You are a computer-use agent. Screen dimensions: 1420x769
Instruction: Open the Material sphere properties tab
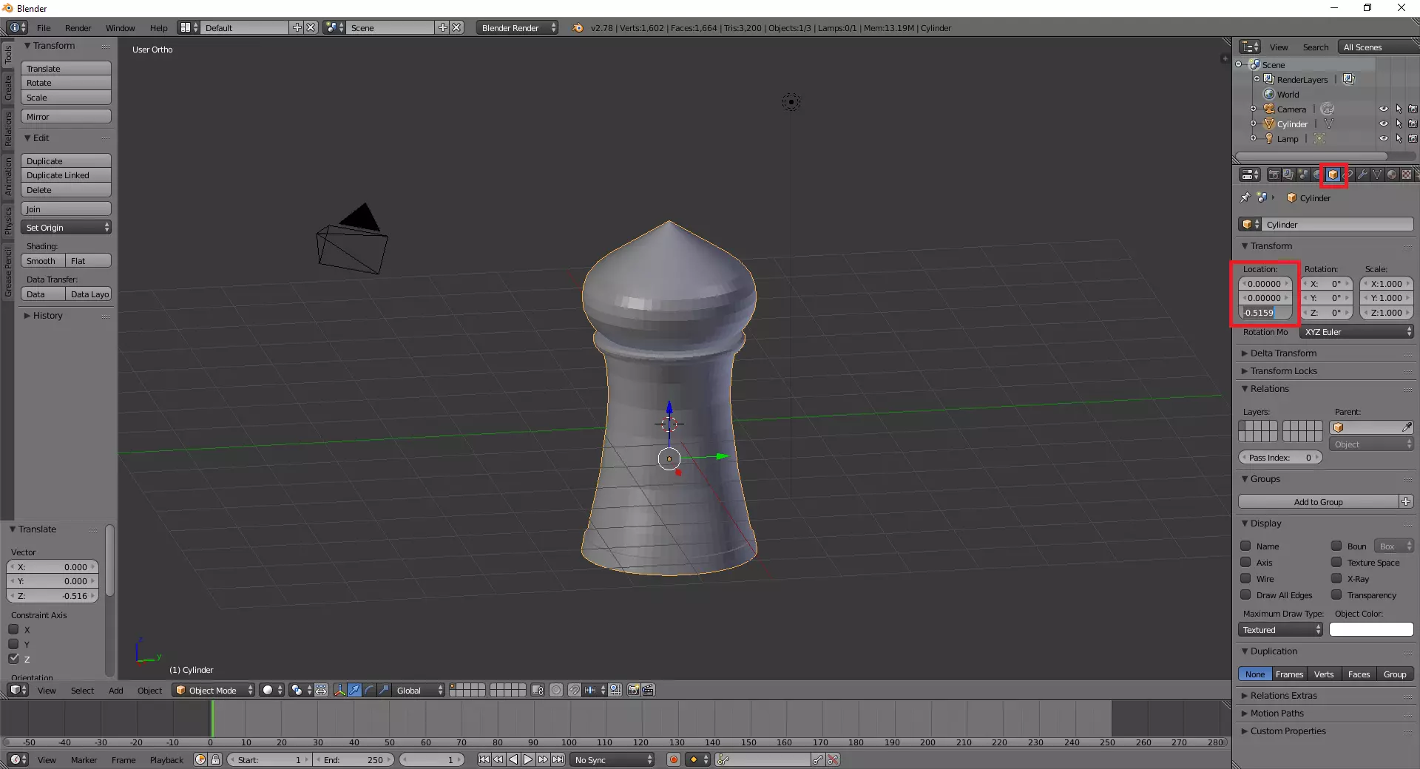(1392, 175)
